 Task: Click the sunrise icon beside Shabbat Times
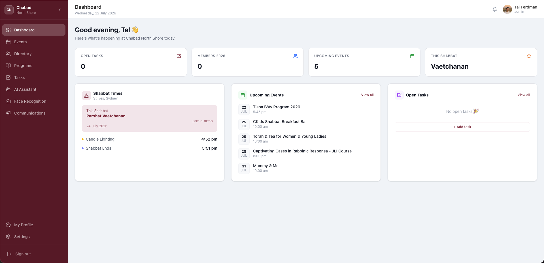[x=86, y=96]
